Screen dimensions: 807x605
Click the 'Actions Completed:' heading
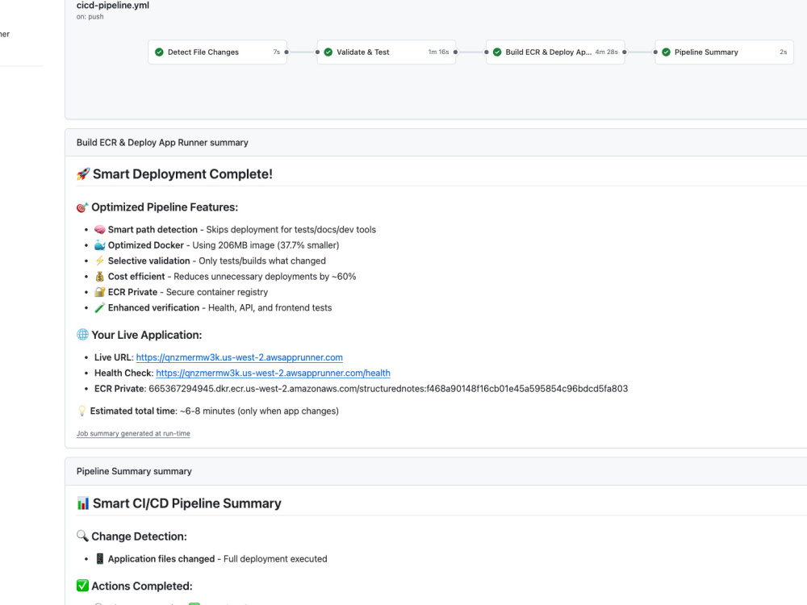coord(142,586)
